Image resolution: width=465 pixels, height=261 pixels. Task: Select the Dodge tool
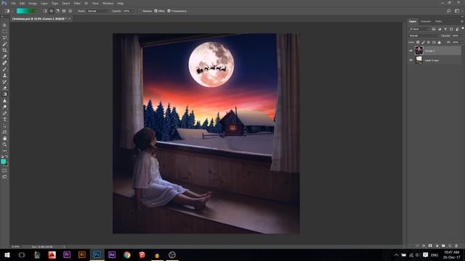[x=4, y=107]
